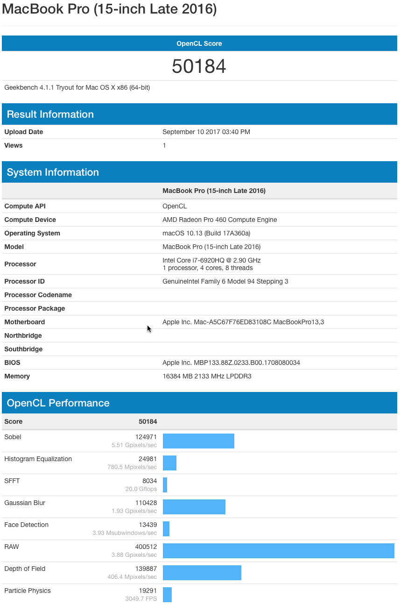Click the RAW benchmark result bar
Screen dimensions: 400x605
[279, 551]
